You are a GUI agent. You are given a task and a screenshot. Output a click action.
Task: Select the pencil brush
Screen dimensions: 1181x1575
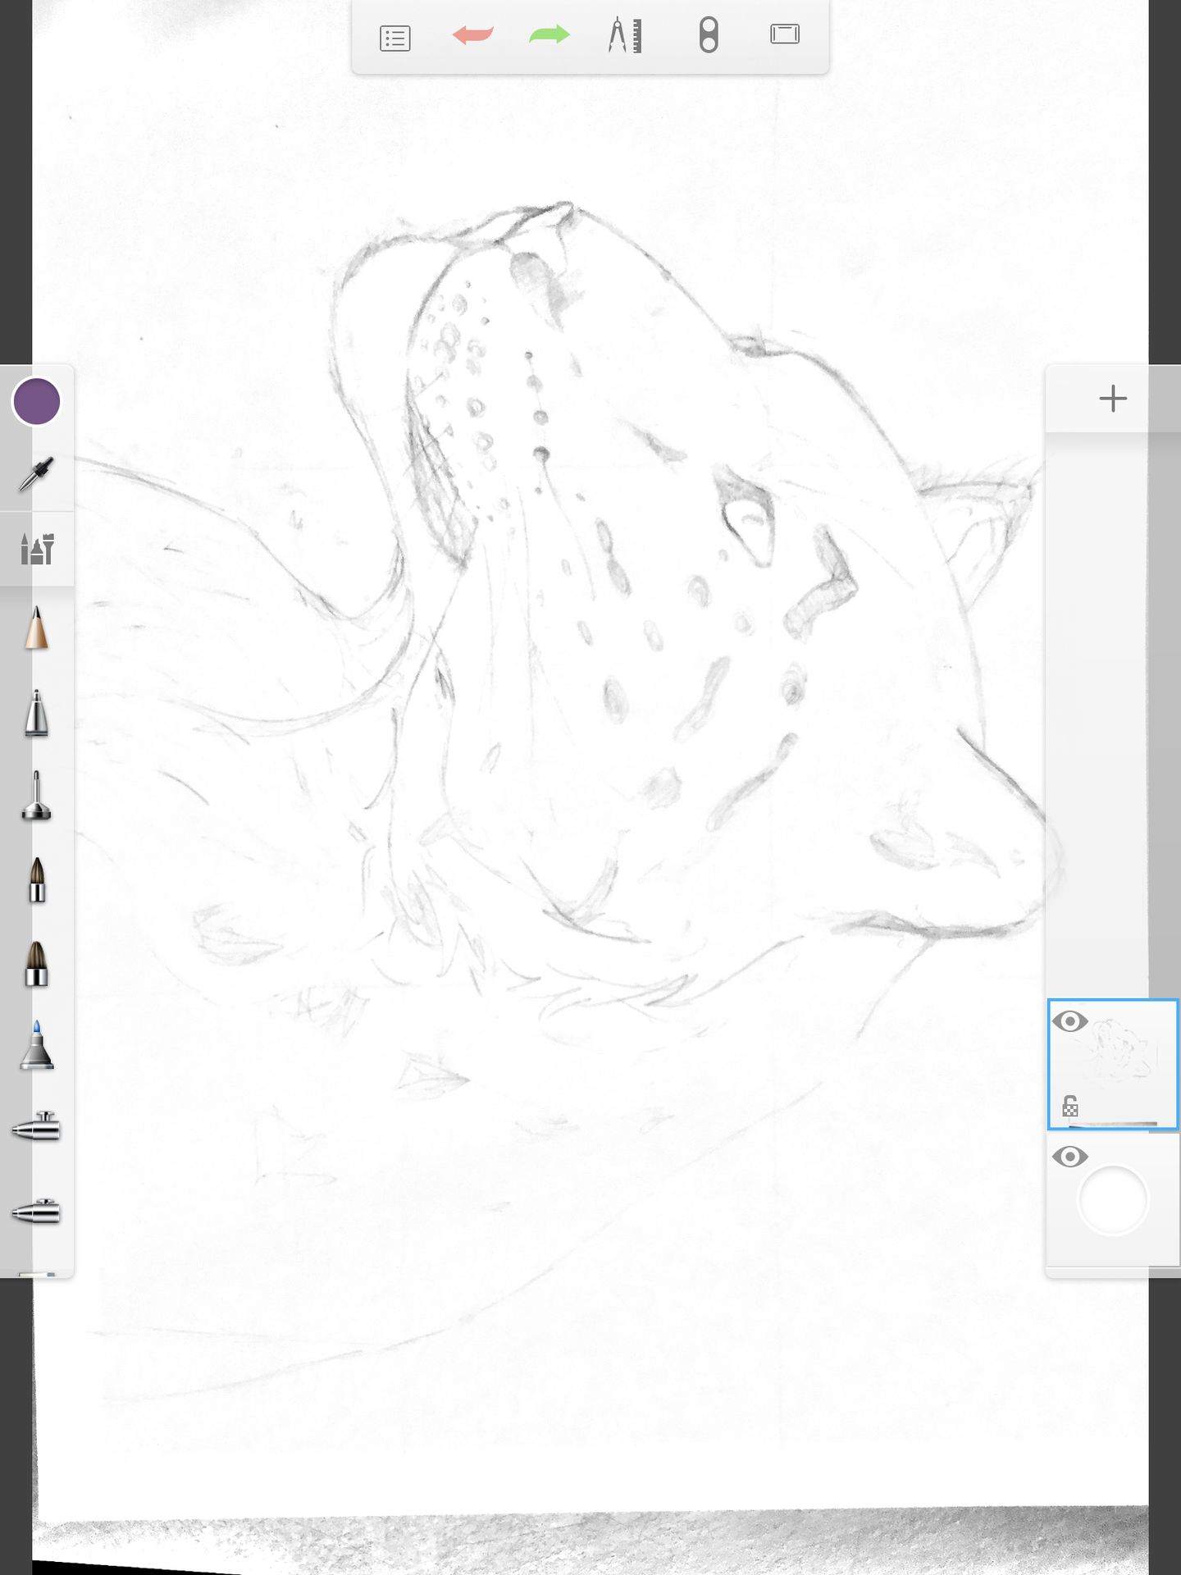[x=36, y=628]
